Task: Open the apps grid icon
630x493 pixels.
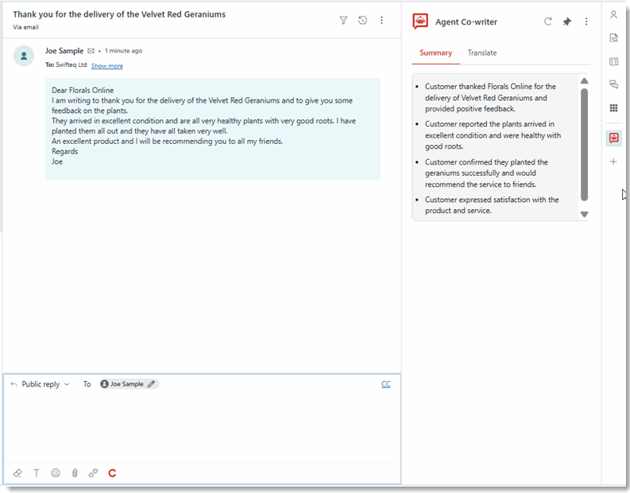Action: coord(613,108)
